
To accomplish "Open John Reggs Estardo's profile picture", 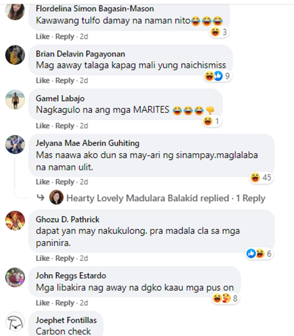I will point(15,277).
